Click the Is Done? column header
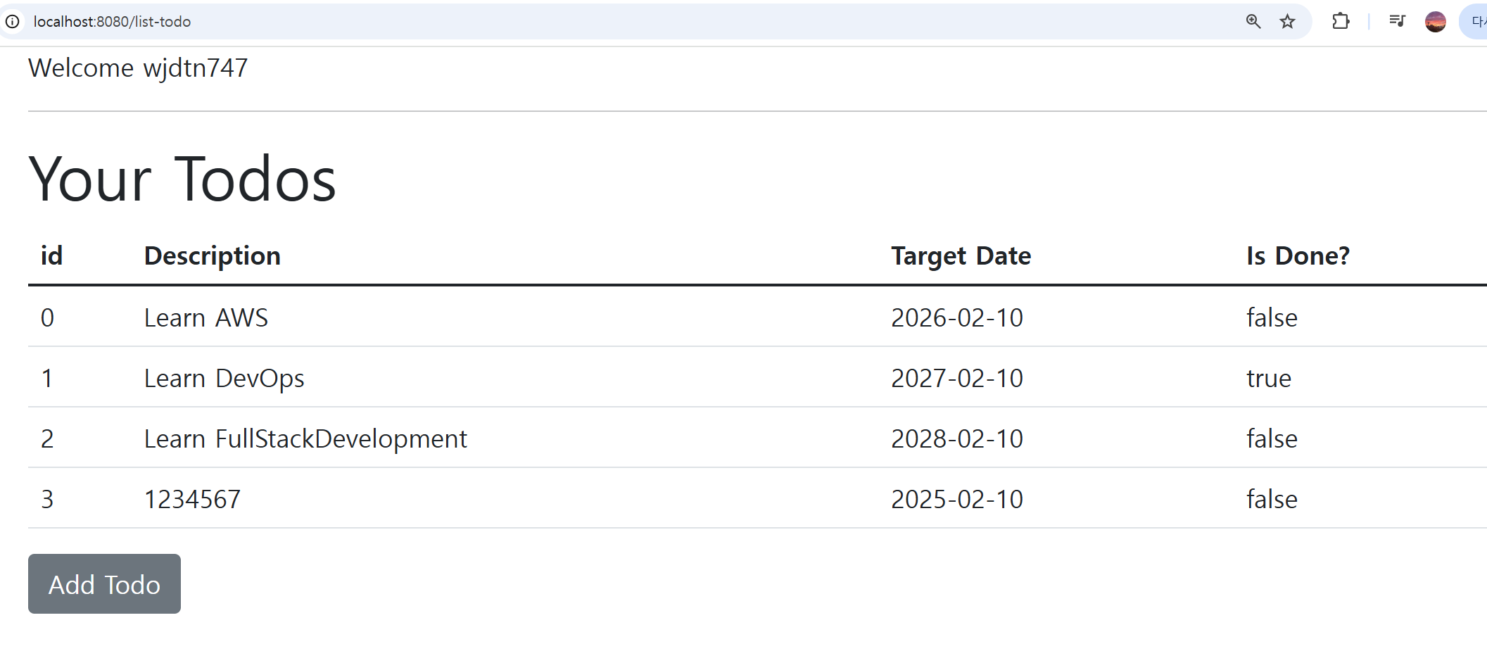1487x651 pixels. pos(1298,256)
